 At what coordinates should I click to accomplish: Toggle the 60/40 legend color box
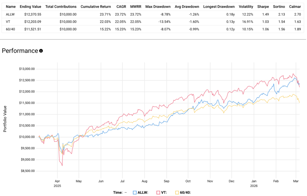pyautogui.click(x=177, y=192)
